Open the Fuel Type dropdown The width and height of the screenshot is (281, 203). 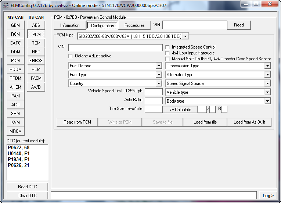pyautogui.click(x=159, y=75)
